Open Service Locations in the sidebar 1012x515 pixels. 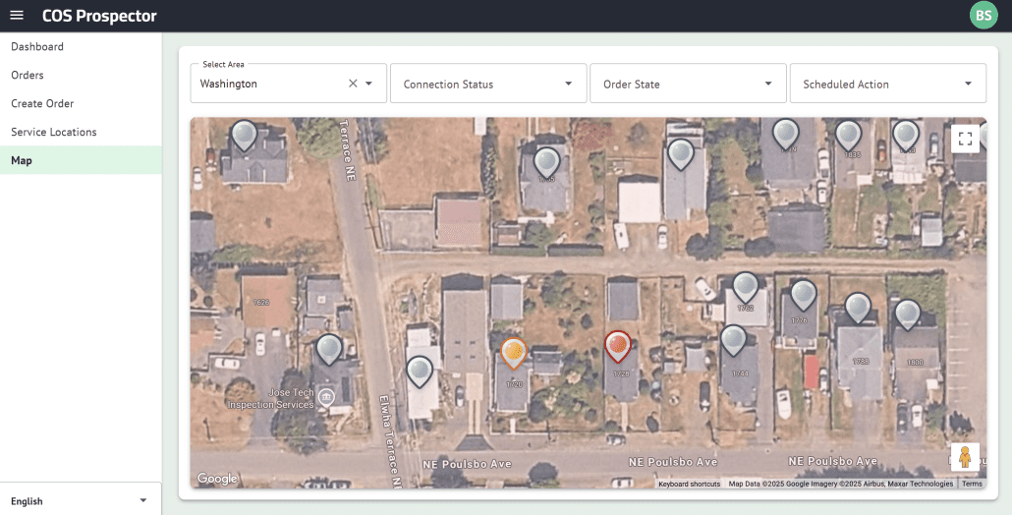pos(54,132)
